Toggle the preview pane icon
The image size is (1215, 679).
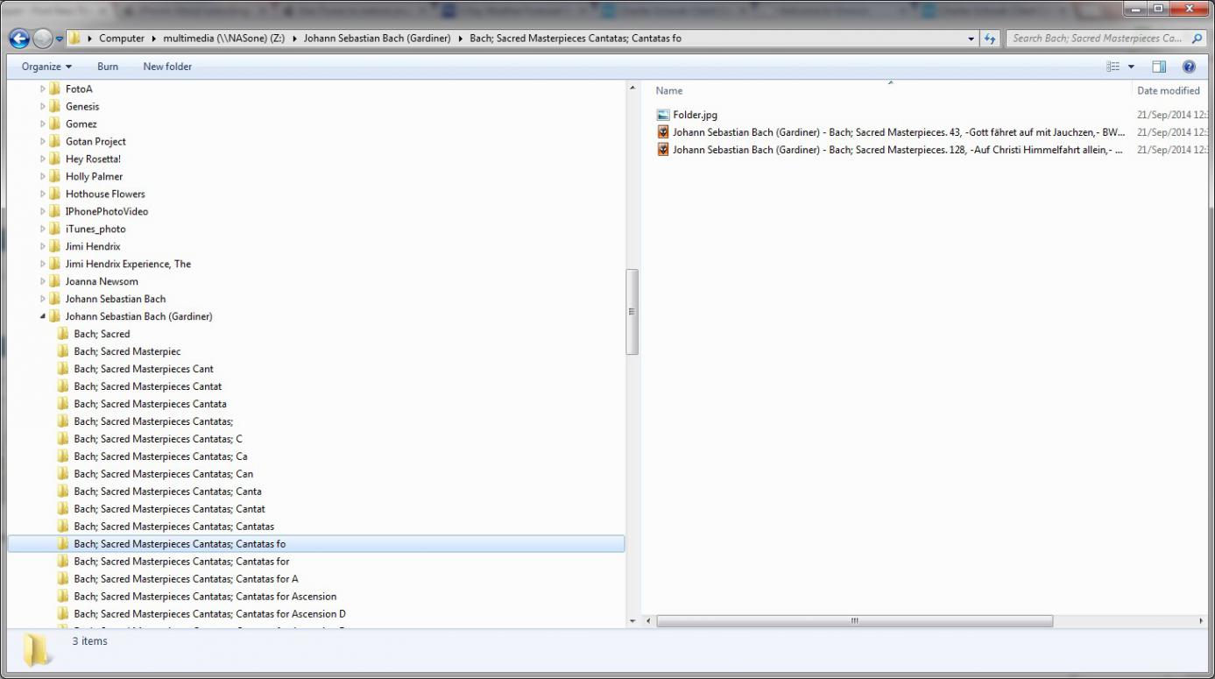[1159, 67]
